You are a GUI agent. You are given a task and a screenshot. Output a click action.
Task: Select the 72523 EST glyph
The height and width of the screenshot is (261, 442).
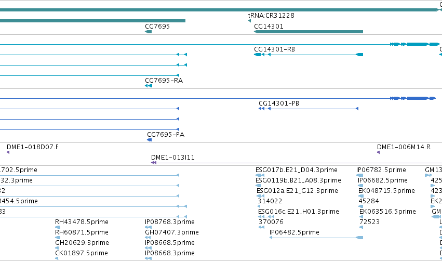[x=361, y=227]
